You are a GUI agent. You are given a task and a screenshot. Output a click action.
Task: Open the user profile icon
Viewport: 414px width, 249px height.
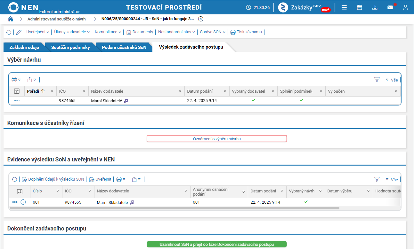(x=405, y=7)
